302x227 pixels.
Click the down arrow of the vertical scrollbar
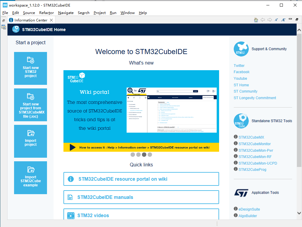click(x=299, y=213)
